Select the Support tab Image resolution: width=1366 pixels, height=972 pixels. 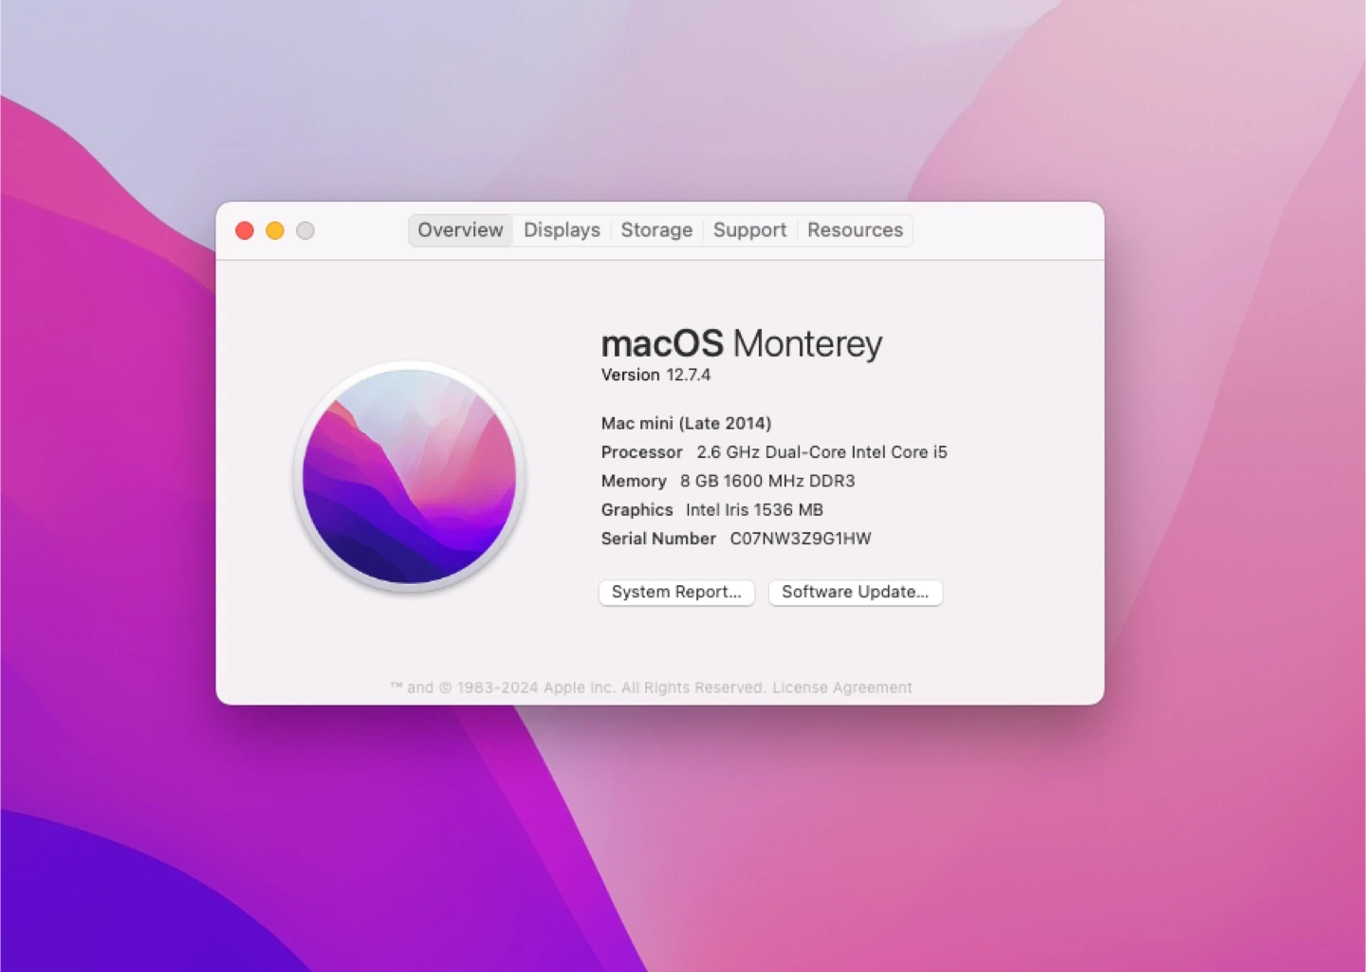point(749,230)
